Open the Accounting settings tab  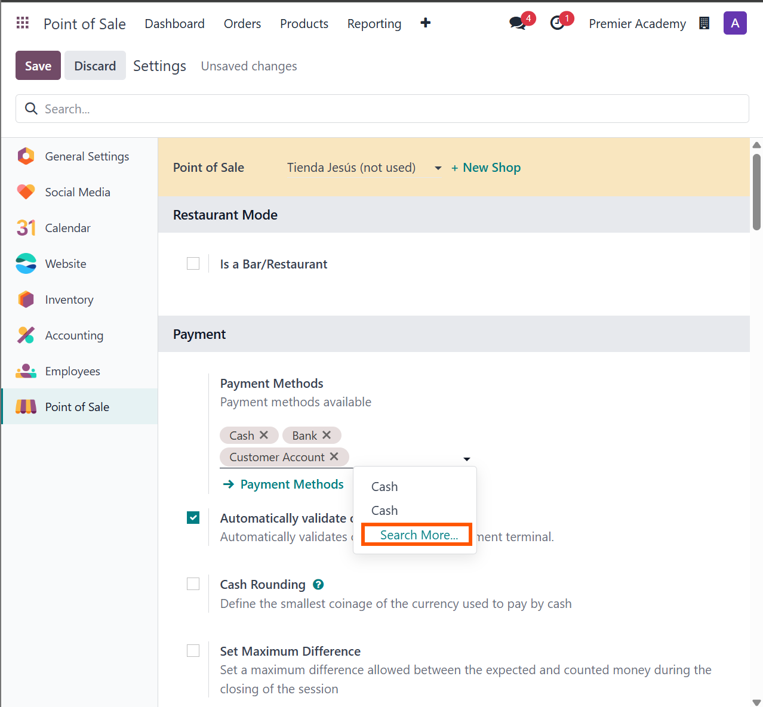74,335
